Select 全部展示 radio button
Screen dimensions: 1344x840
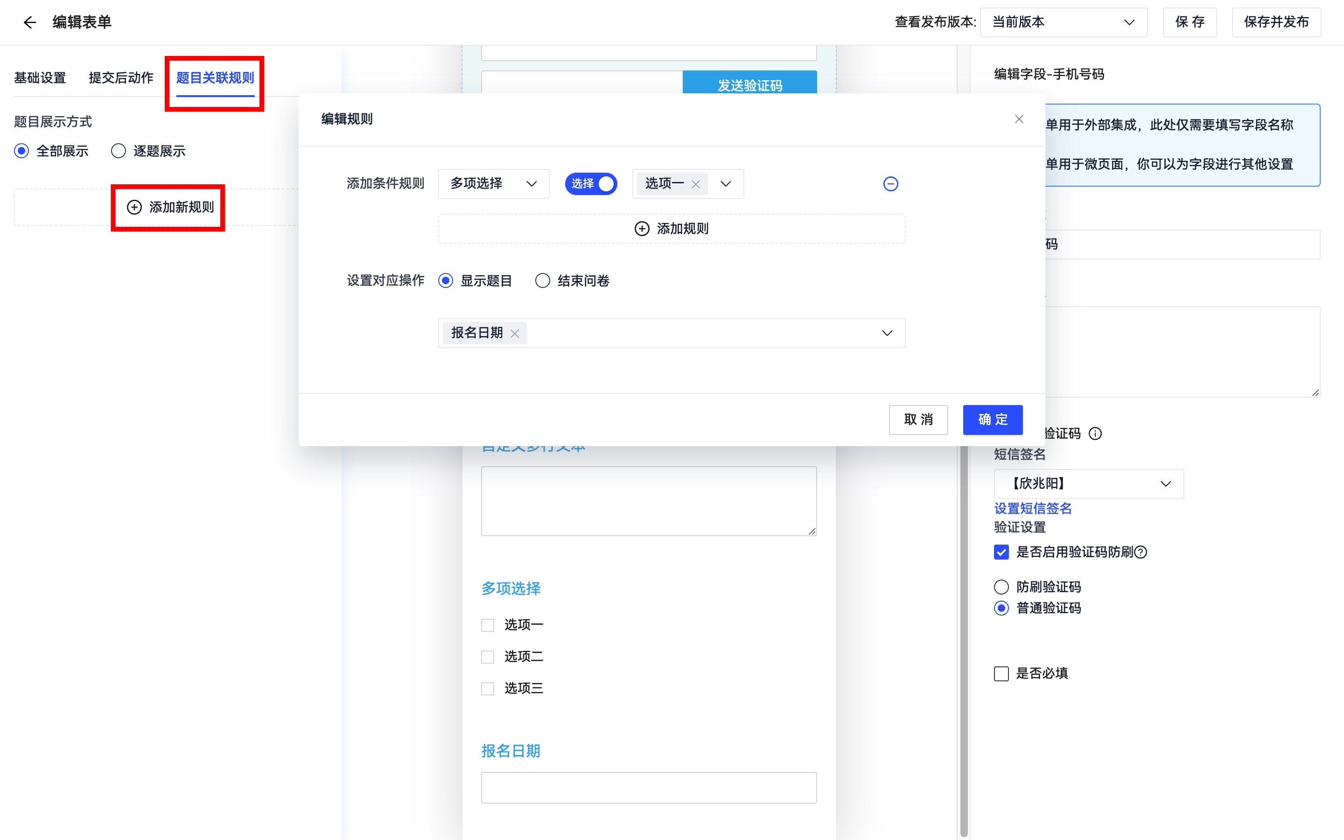point(21,151)
